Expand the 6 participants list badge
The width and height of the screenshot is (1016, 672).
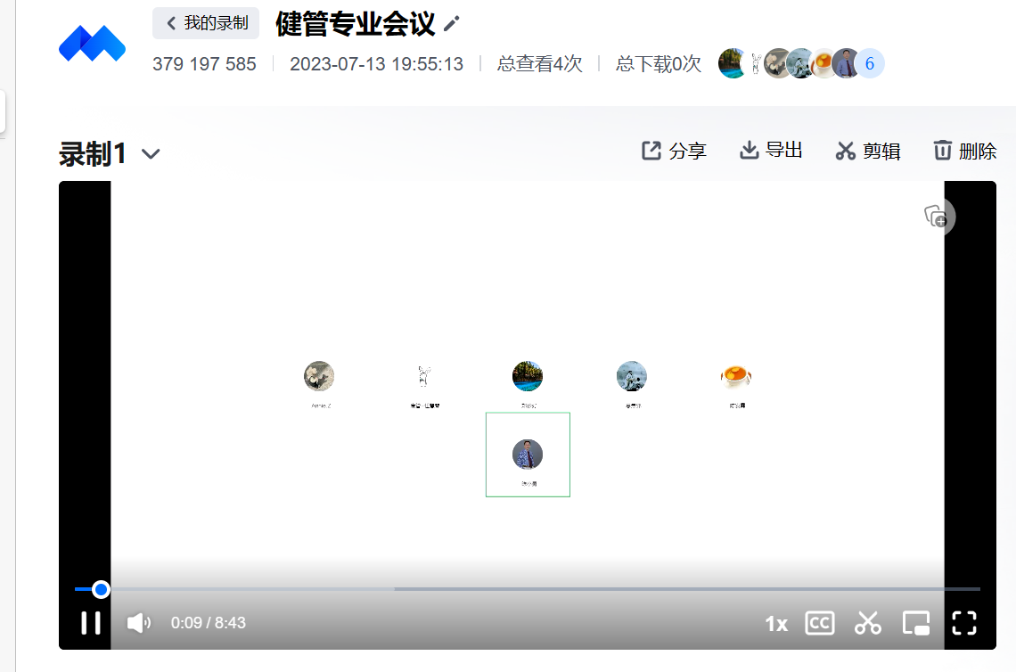[x=869, y=64]
